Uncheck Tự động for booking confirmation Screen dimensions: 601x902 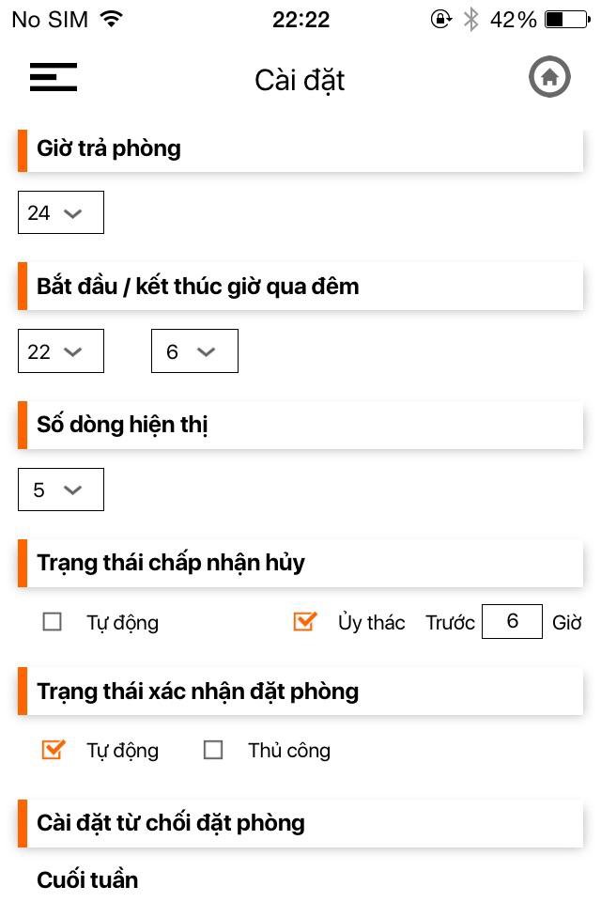coord(53,750)
